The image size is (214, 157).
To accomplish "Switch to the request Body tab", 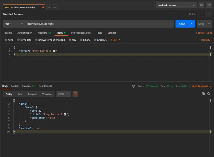I will (61, 33).
